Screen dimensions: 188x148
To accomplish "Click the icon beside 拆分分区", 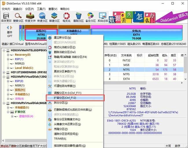I will pos(50,103).
